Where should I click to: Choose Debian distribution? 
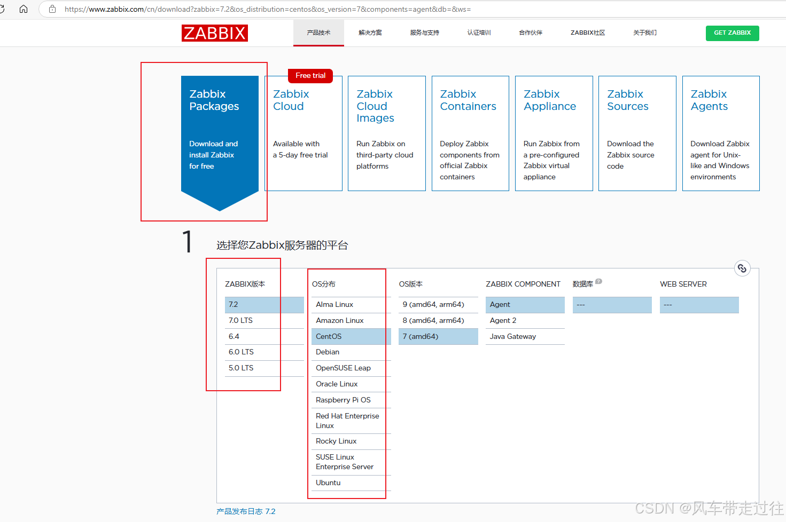(352, 352)
